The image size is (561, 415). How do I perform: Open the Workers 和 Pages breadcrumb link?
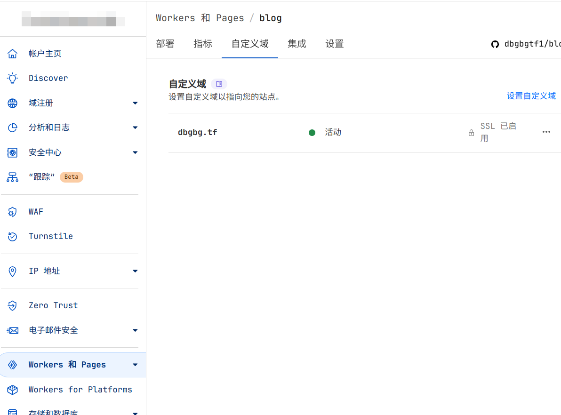pyautogui.click(x=200, y=18)
